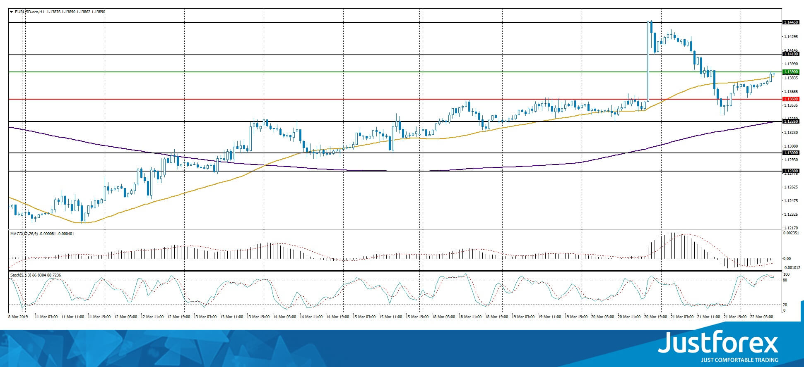This screenshot has height=367, width=804.
Task: Click the 1.12475 price scale value
Action: [x=791, y=201]
